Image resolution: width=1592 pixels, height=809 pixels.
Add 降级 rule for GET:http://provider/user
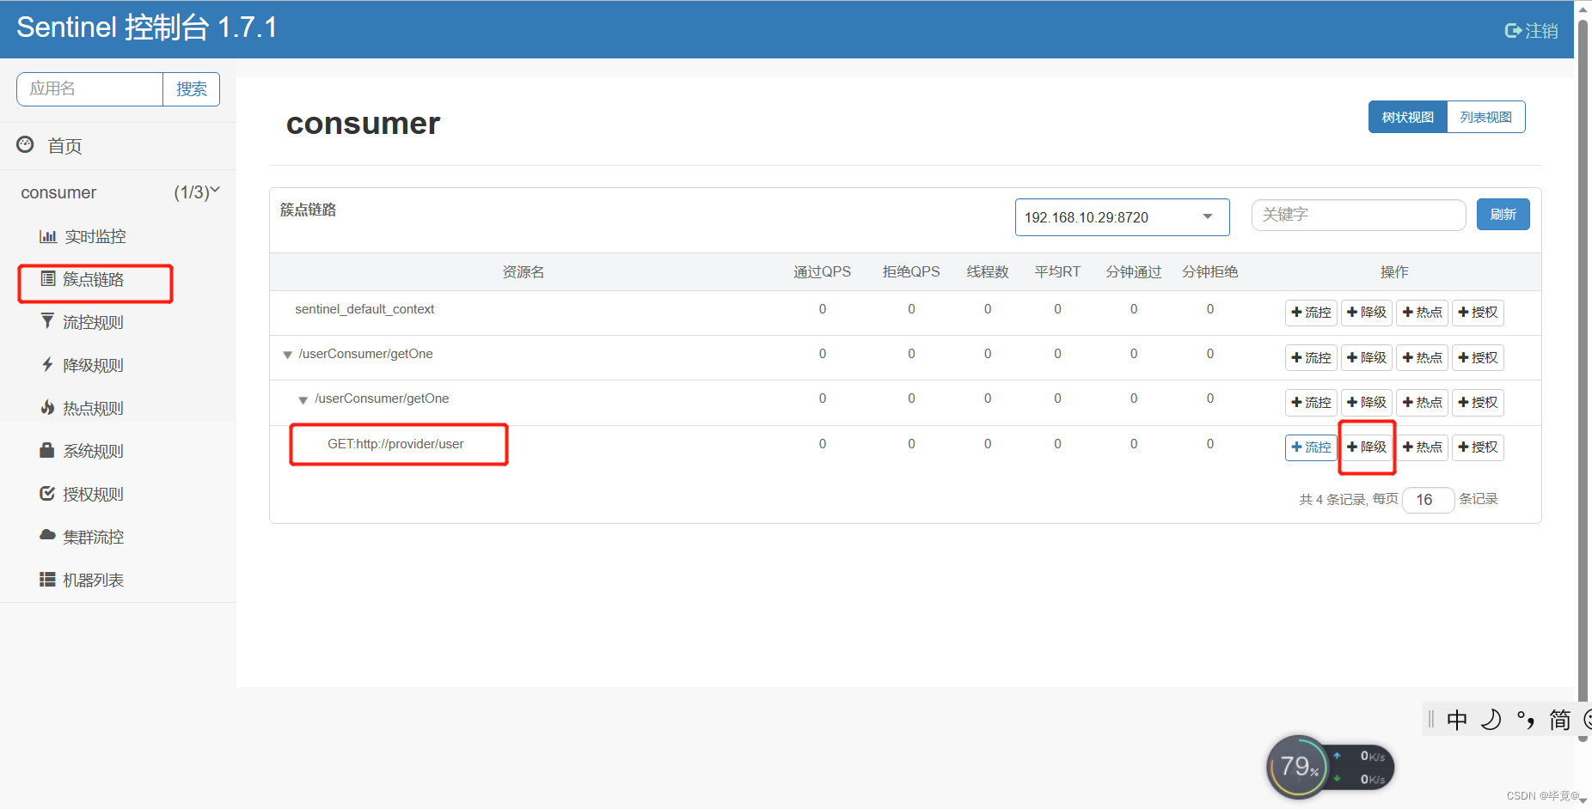click(x=1367, y=447)
